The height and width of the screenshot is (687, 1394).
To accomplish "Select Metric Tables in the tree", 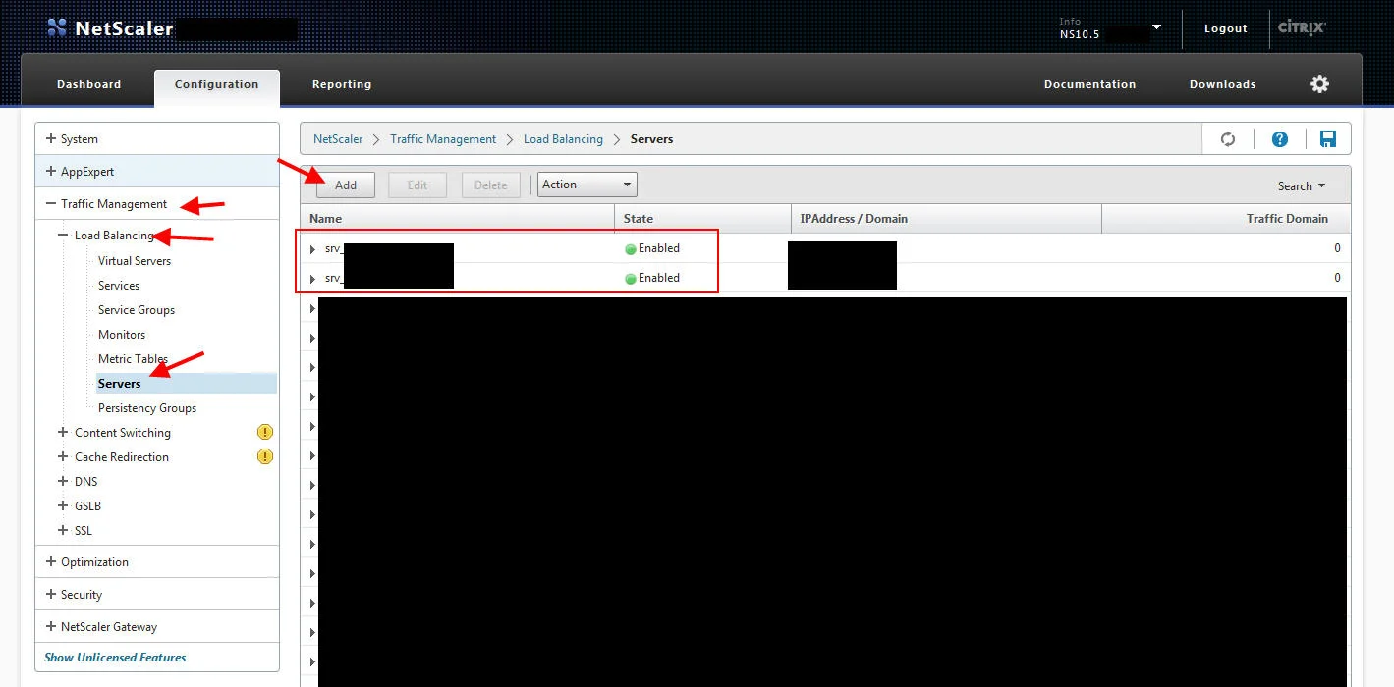I will click(x=133, y=359).
